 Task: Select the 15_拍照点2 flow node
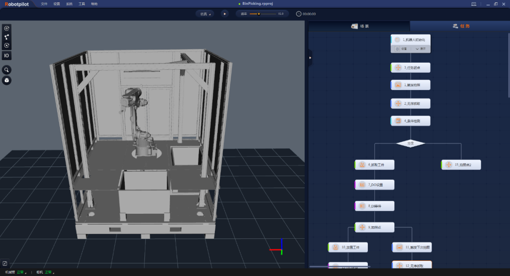pos(461,165)
